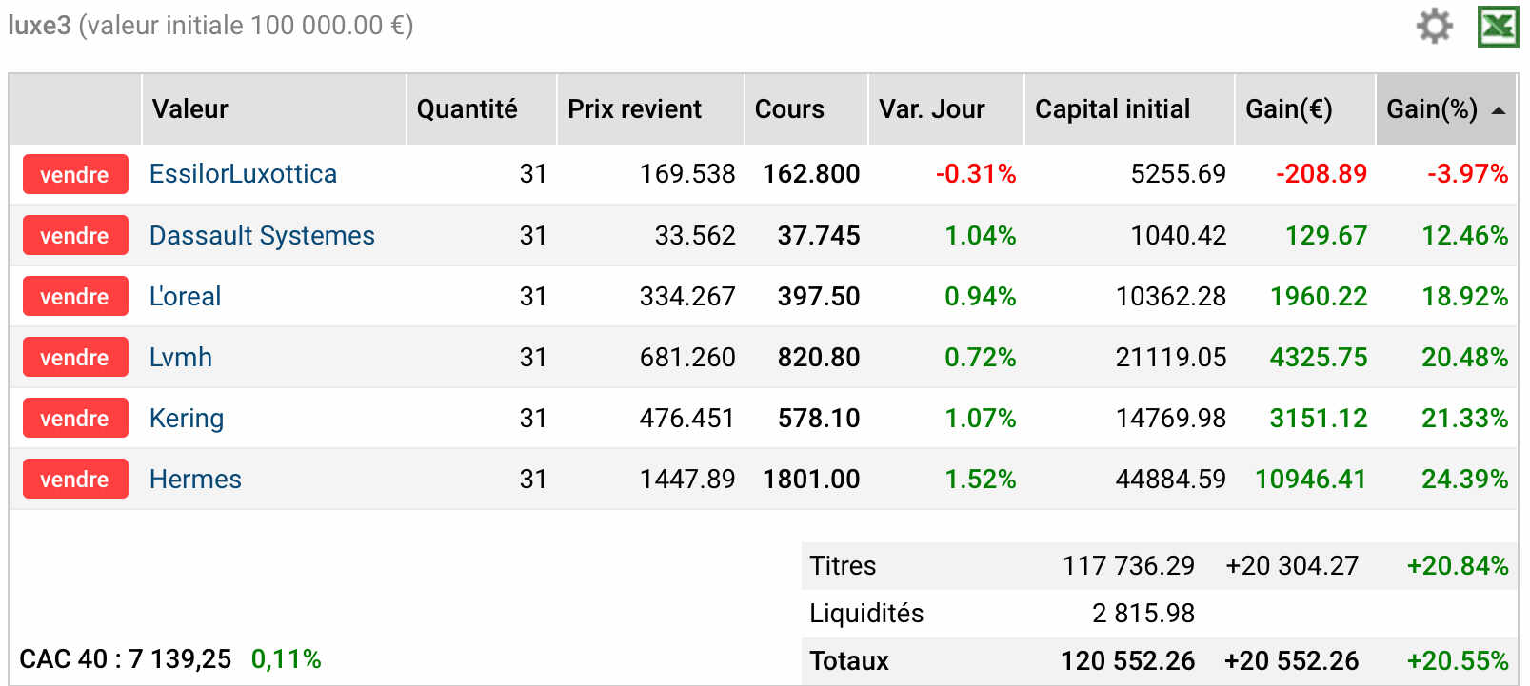Open L'oreal stock link
The image size is (1530, 686).
click(x=185, y=296)
